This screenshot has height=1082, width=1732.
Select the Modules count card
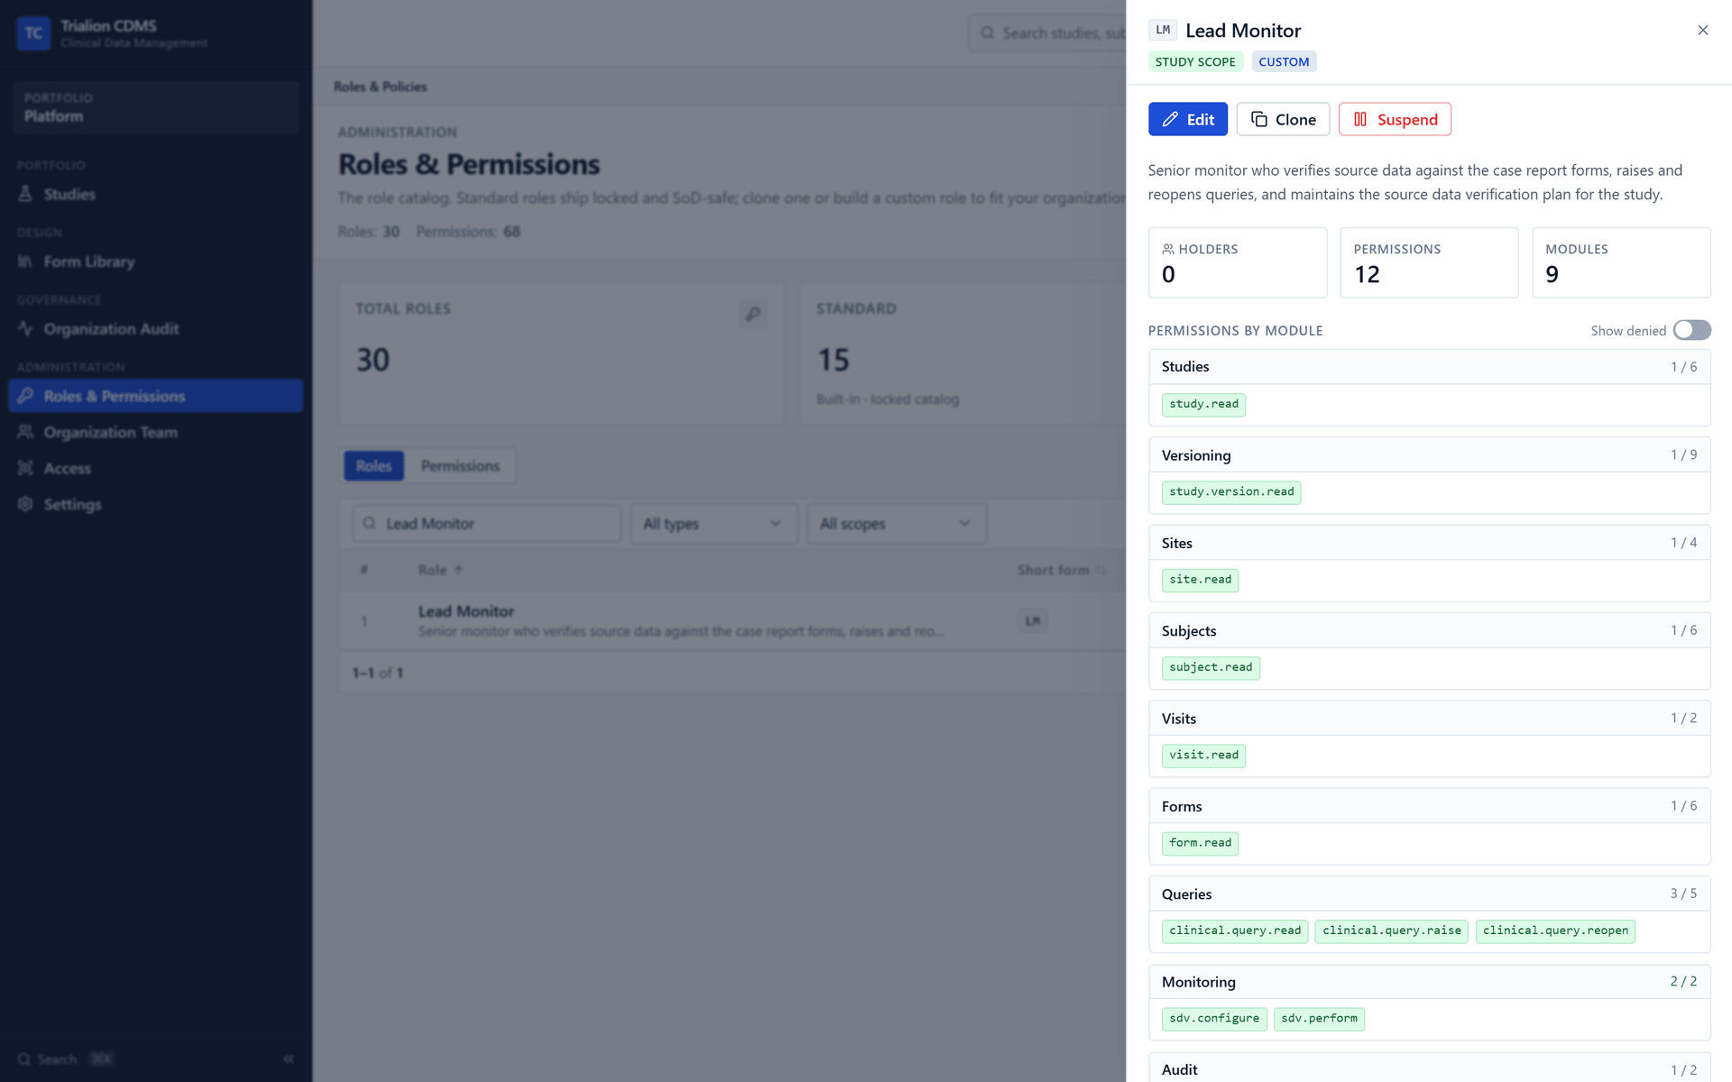(1621, 262)
